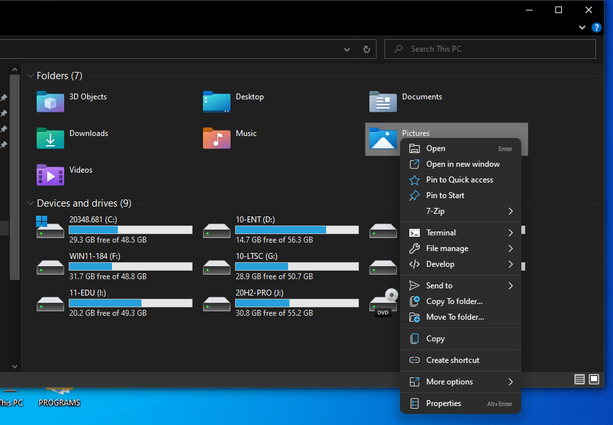Click the text "29.3 GB free of 48.5 GB"
The height and width of the screenshot is (425, 613).
pos(108,240)
